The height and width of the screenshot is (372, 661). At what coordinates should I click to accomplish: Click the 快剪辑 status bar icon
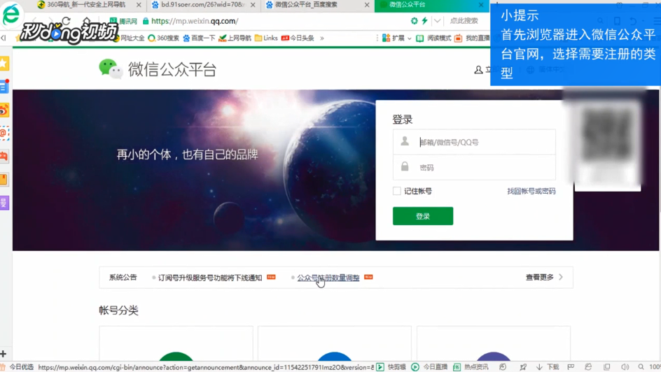coord(380,367)
